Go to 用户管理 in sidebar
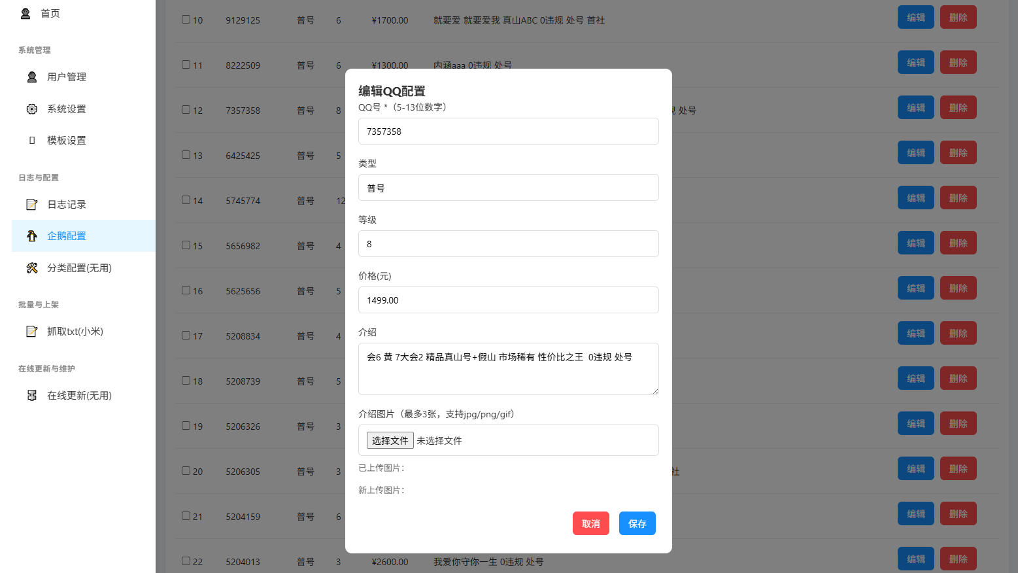The image size is (1018, 573). click(x=66, y=77)
